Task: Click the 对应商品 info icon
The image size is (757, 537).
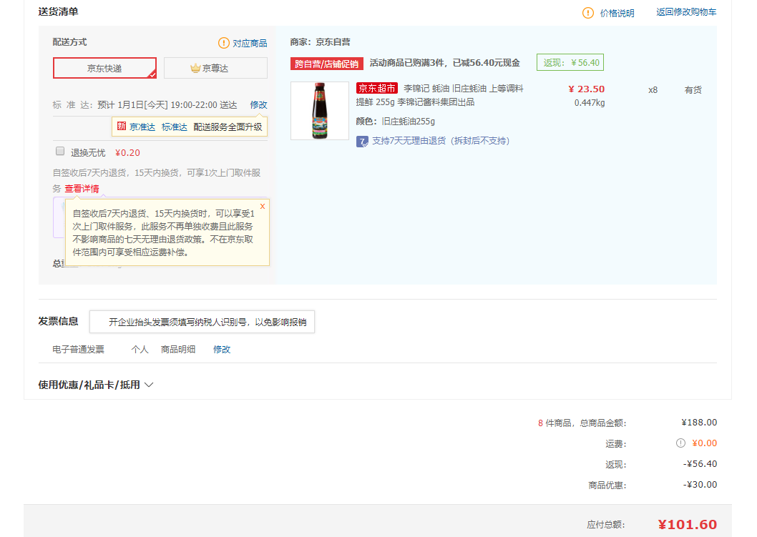Action: click(223, 43)
